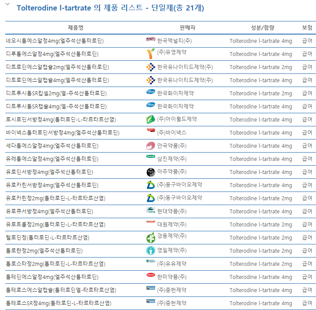Open product 디루톨에스알정4mg
The height and width of the screenshot is (310, 316).
(52, 54)
